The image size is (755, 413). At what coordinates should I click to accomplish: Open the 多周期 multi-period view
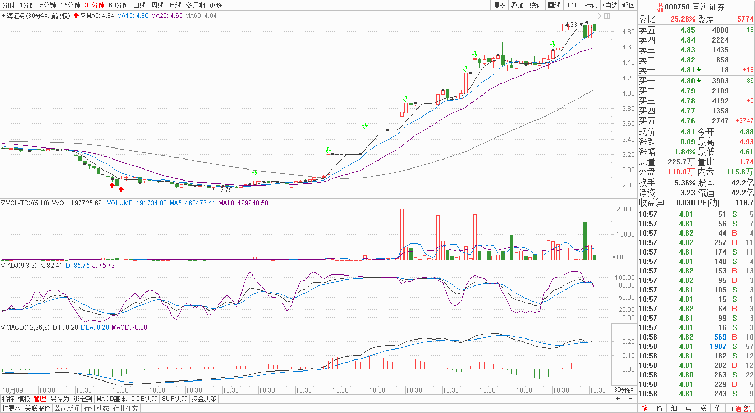[195, 5]
